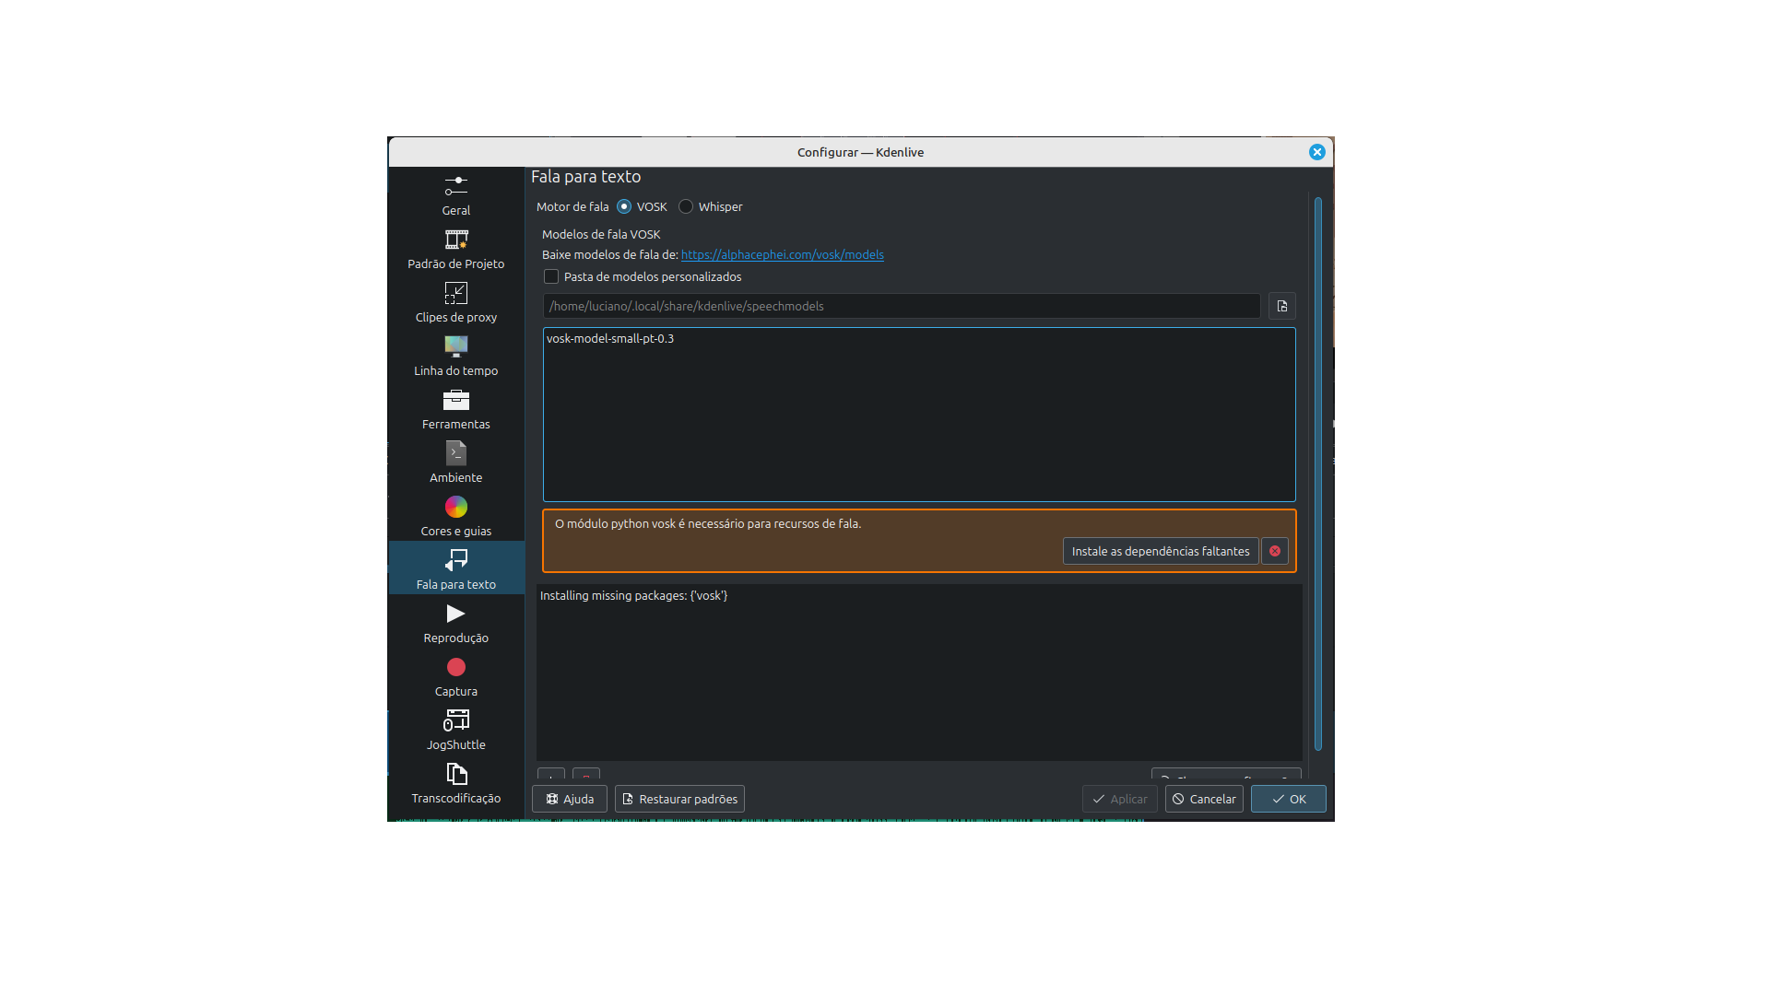1770x995 pixels.
Task: Open Reprodução settings page
Action: (x=455, y=624)
